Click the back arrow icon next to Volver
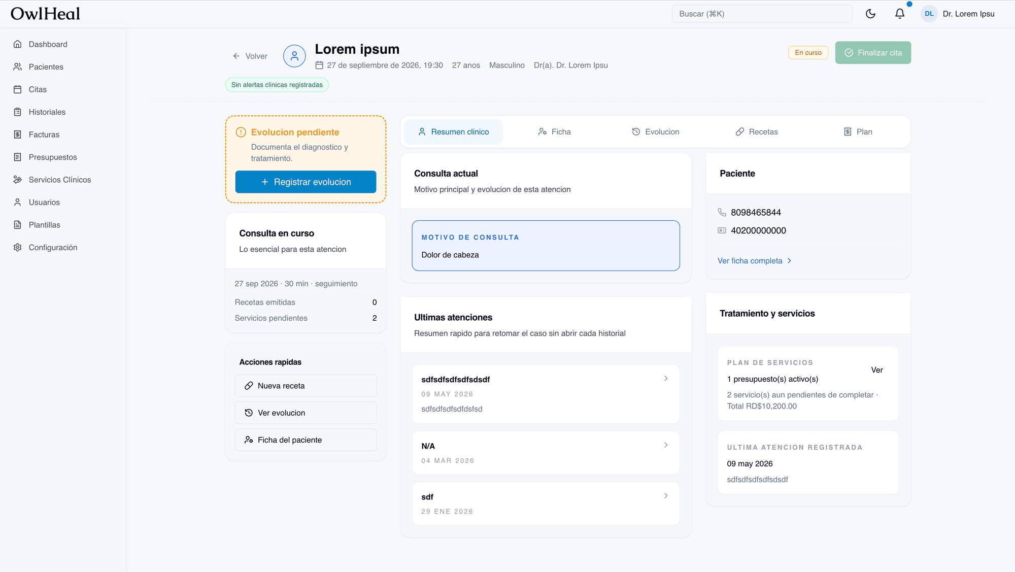This screenshot has width=1015, height=572. (x=236, y=56)
